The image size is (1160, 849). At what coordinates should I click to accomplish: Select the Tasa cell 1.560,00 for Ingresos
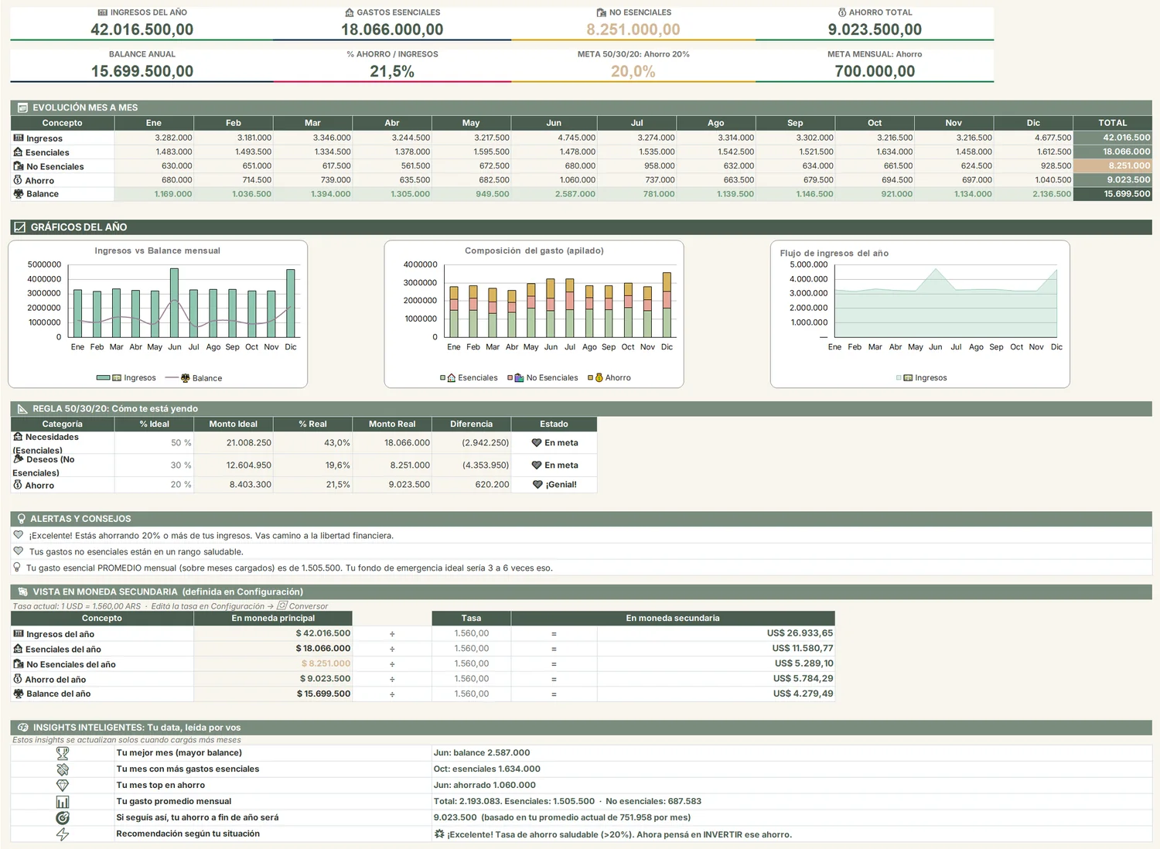pos(471,633)
